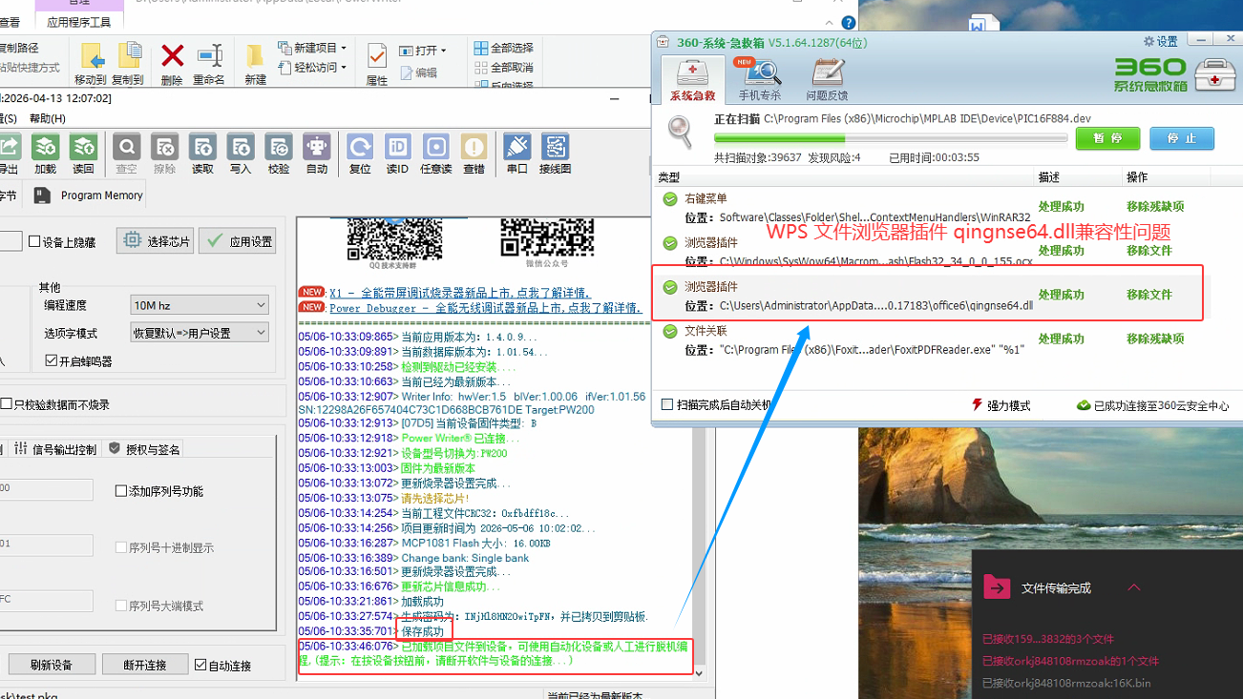Open the 串口 (serial port) tool
1243x699 pixels.
pos(516,147)
